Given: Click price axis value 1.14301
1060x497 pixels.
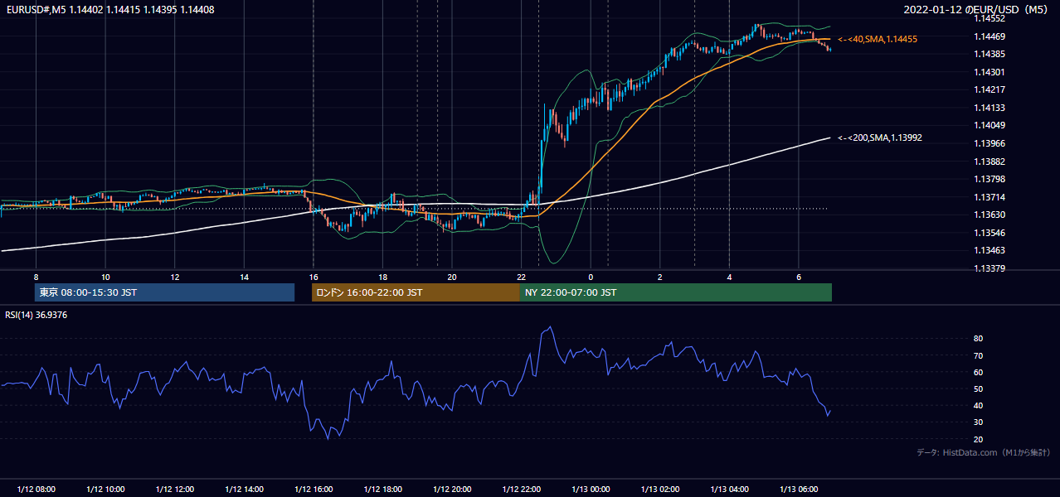Looking at the screenshot, I should 989,72.
